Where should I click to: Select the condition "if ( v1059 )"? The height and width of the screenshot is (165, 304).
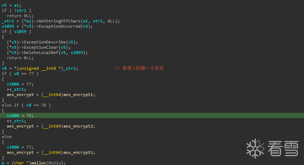coord(17,32)
